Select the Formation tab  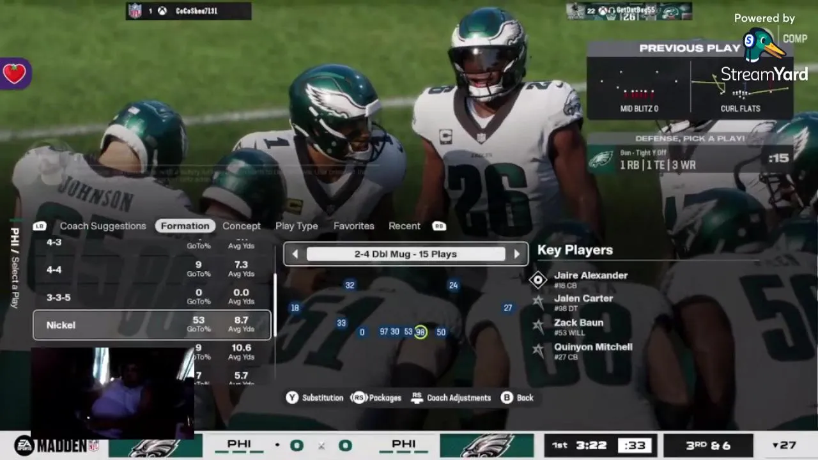(185, 226)
